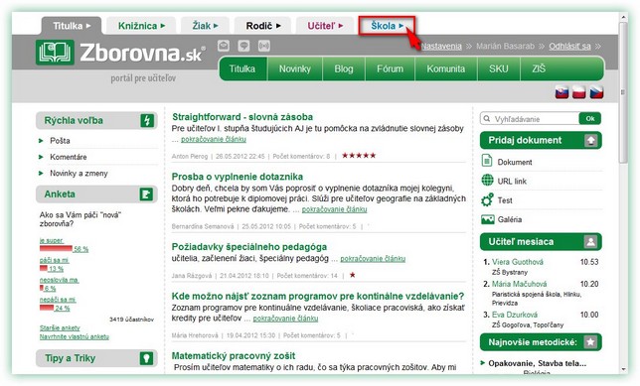Click the Zborovna.sk book logo
This screenshot has height=386, width=640.
(x=55, y=53)
